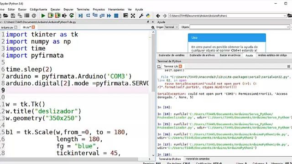Expand the Objeto combo box arrow
Screen dimensions: 292x164
click(x=288, y=27)
